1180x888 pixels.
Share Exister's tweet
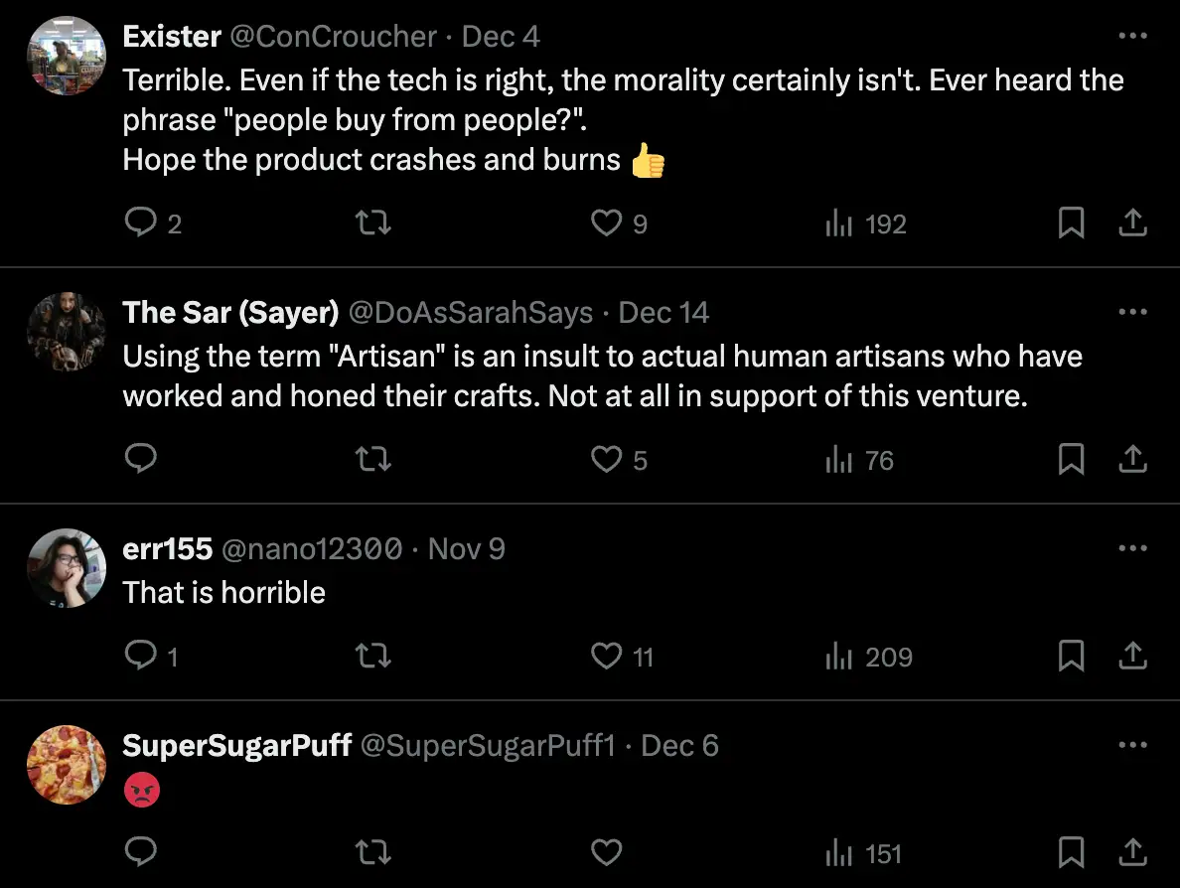pyautogui.click(x=1132, y=223)
